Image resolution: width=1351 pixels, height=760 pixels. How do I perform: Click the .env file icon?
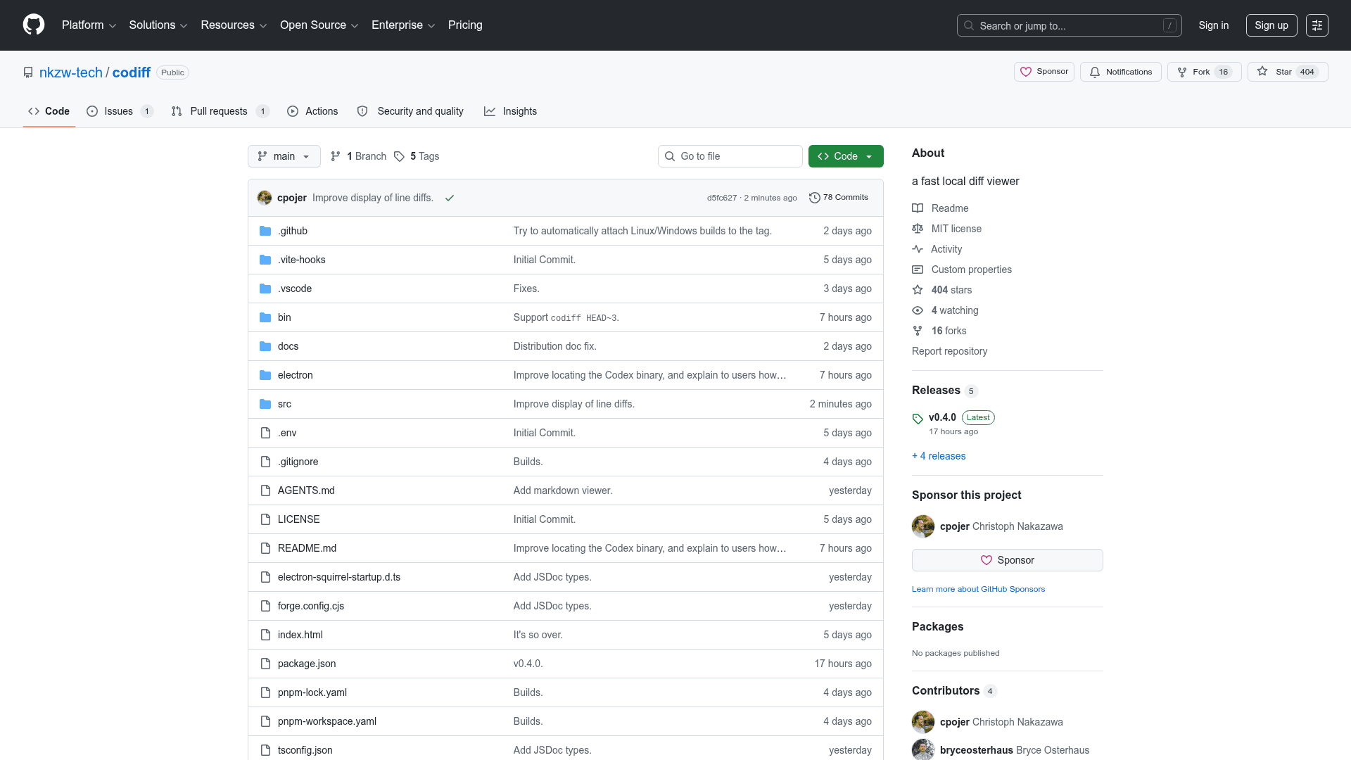pyautogui.click(x=265, y=433)
